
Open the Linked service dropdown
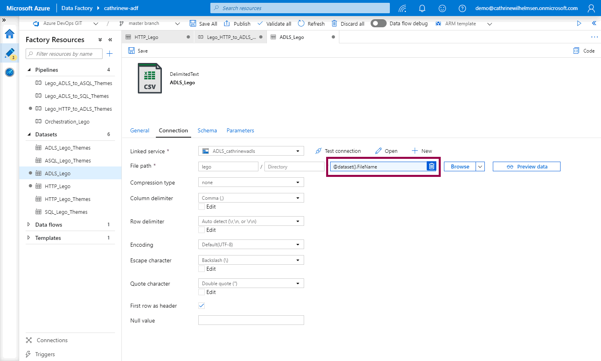[251, 151]
